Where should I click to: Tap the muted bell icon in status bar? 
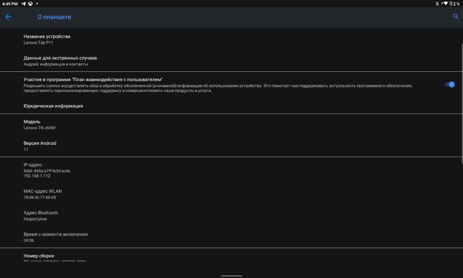438,4
